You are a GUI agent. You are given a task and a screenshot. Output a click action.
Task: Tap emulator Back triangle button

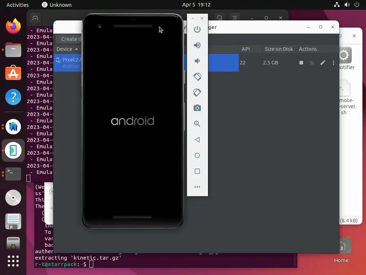click(197, 140)
